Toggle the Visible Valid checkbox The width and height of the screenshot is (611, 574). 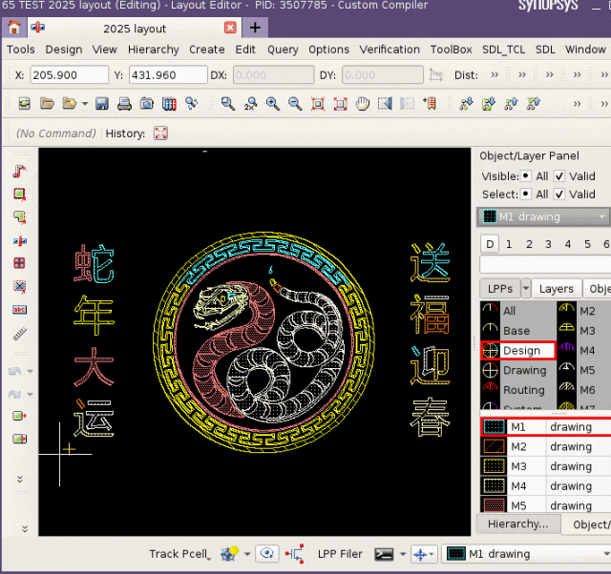(559, 175)
